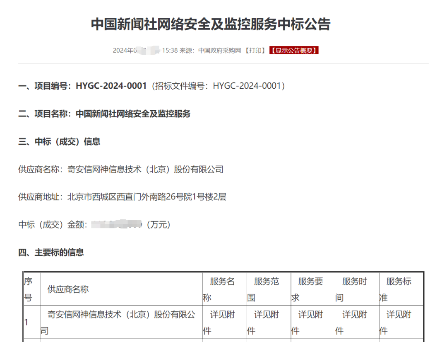Click the bidding document number 招标文件编号：HYGC-2024-0001
The width and height of the screenshot is (447, 342).
coord(219,86)
